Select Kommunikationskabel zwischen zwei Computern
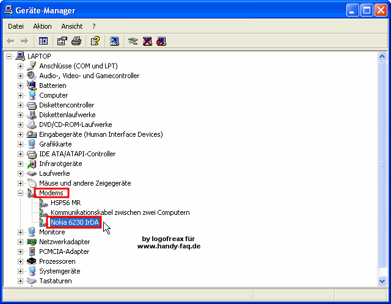The width and height of the screenshot is (391, 304). 120,212
